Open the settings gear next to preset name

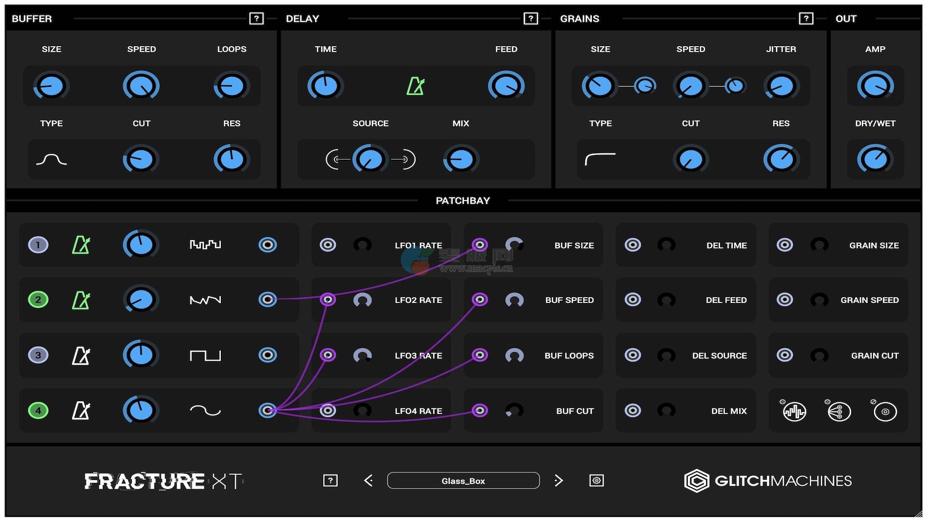point(597,480)
